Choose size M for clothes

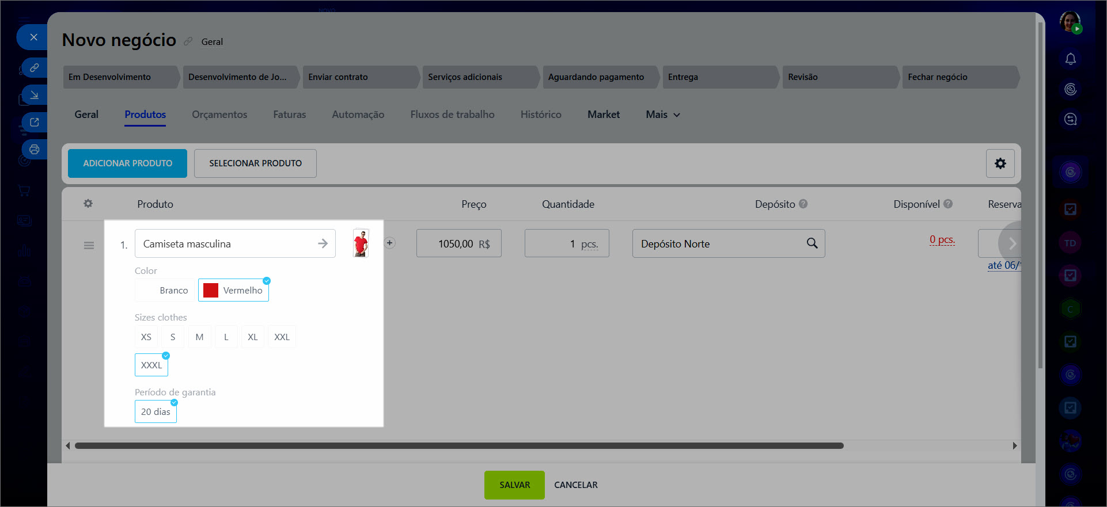coord(199,337)
